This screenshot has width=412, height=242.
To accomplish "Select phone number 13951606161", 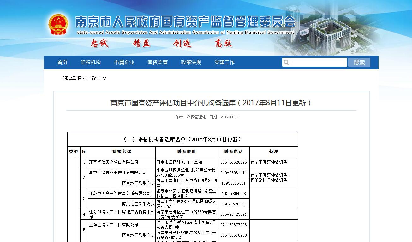I will tap(234, 183).
